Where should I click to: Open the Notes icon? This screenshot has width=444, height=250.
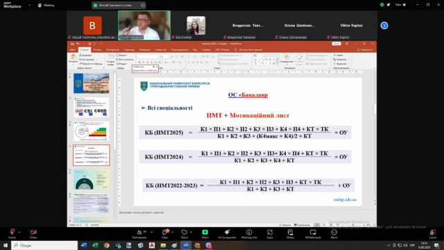point(290,233)
